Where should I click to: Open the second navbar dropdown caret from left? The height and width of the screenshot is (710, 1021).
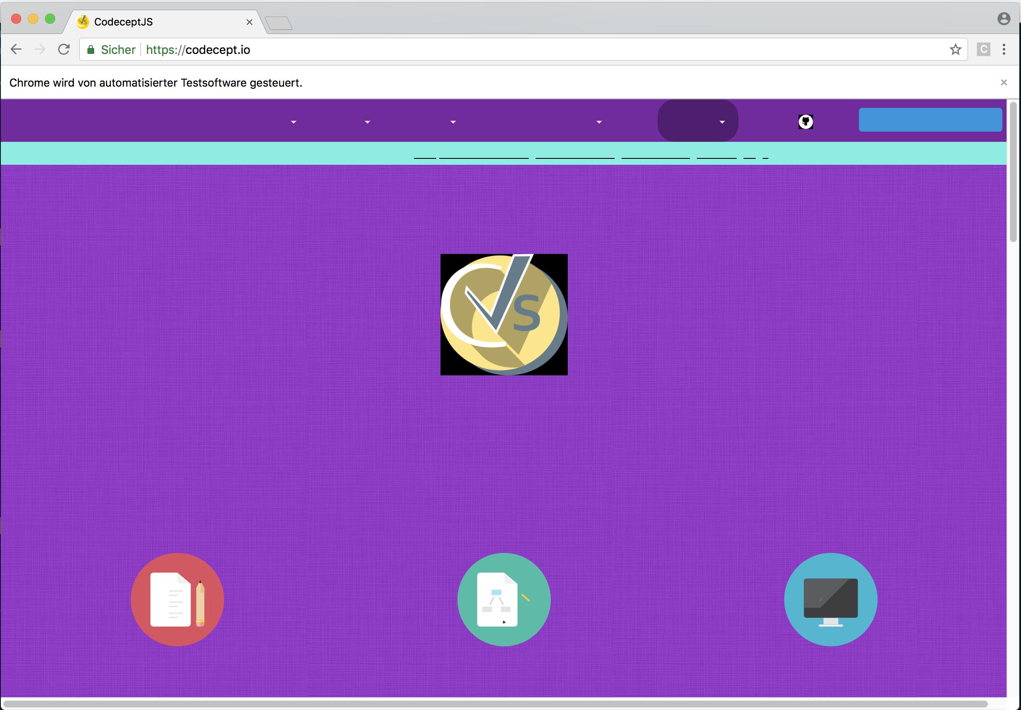367,122
